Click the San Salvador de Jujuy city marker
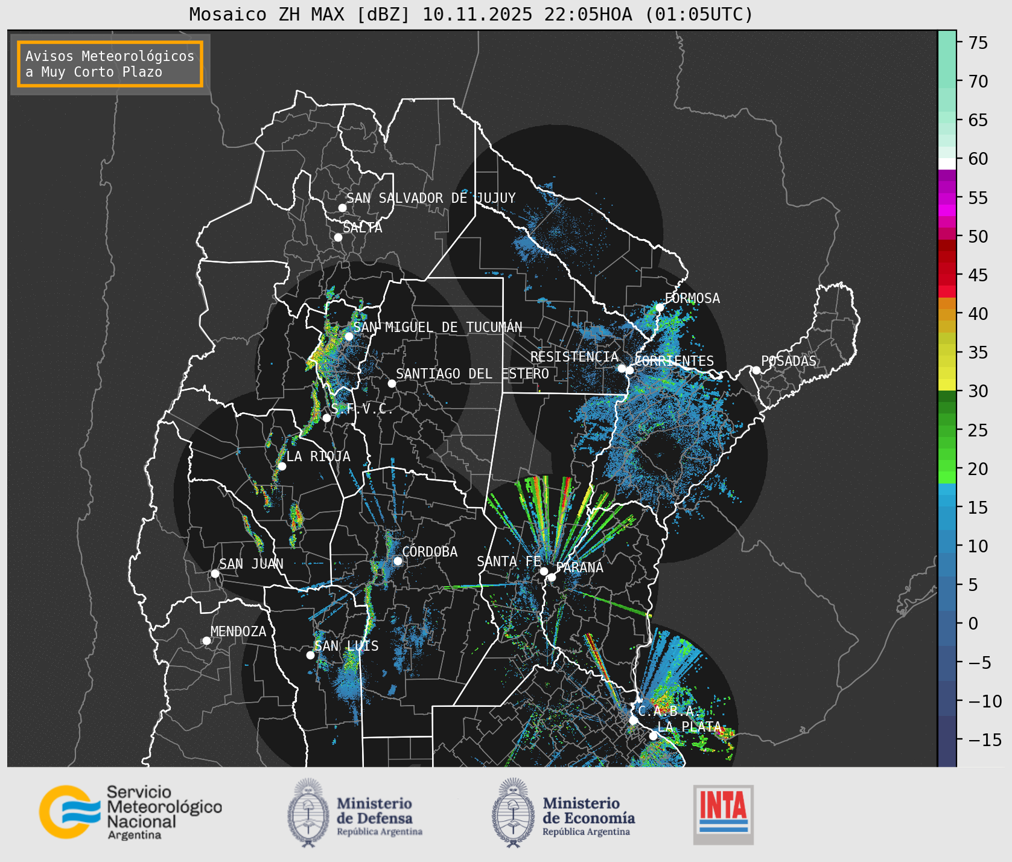1012x862 pixels. point(342,208)
